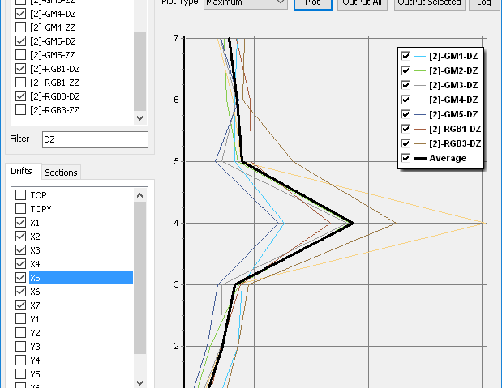The height and width of the screenshot is (388, 502).
Task: Click the drifts list scrollbar up arrow
Action: click(x=140, y=195)
